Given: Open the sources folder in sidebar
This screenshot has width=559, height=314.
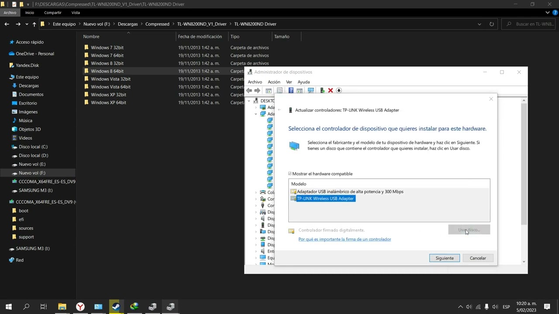Looking at the screenshot, I should (x=26, y=228).
